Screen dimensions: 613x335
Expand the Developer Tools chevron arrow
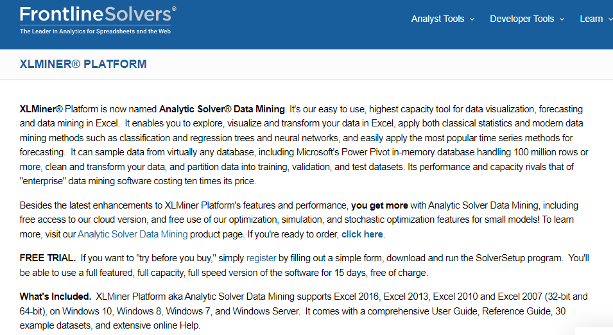point(562,19)
